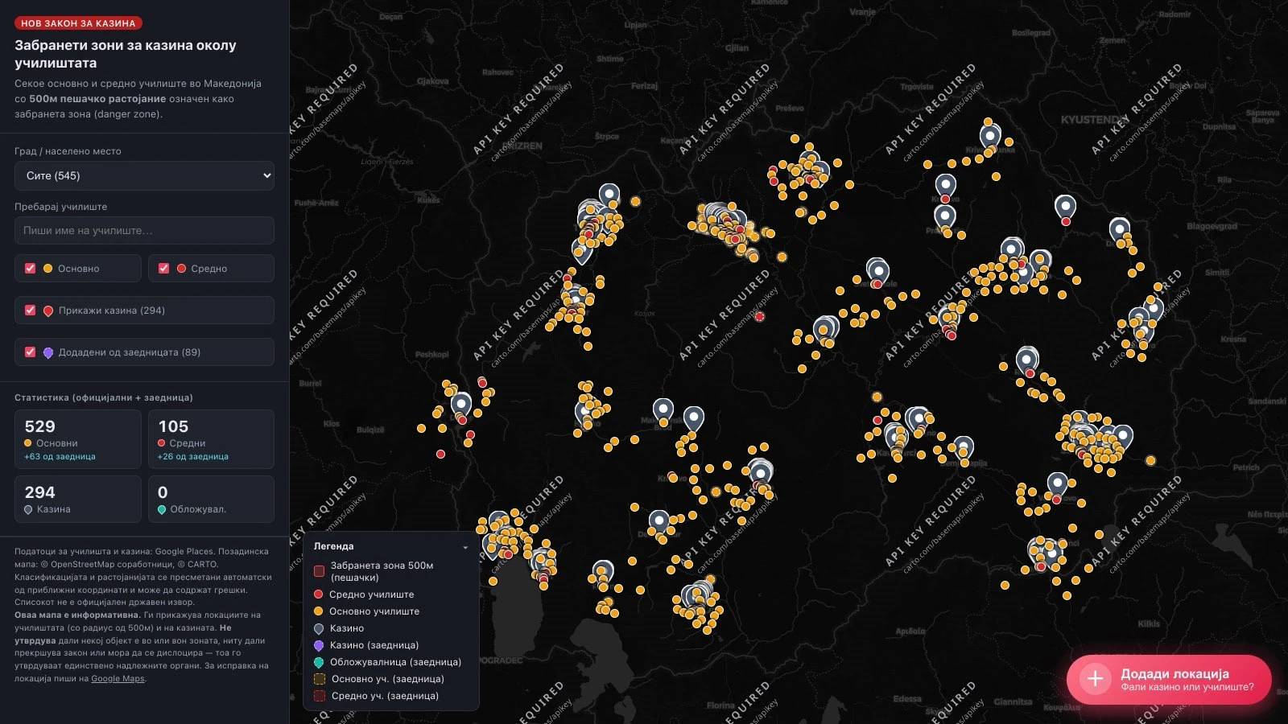
Task: Click the topmost casino pin in the Tetovo cluster
Action: [609, 195]
